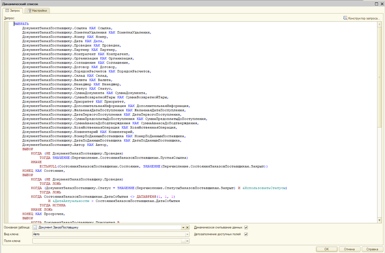Click the query editor scrollbar down arrow
This screenshot has height=253, width=385.
[x=379, y=220]
